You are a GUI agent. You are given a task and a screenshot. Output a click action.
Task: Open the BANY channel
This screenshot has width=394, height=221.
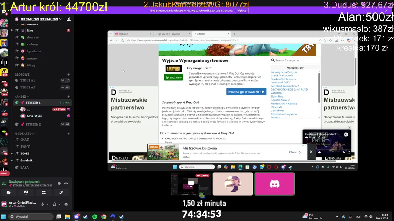click(43, 147)
